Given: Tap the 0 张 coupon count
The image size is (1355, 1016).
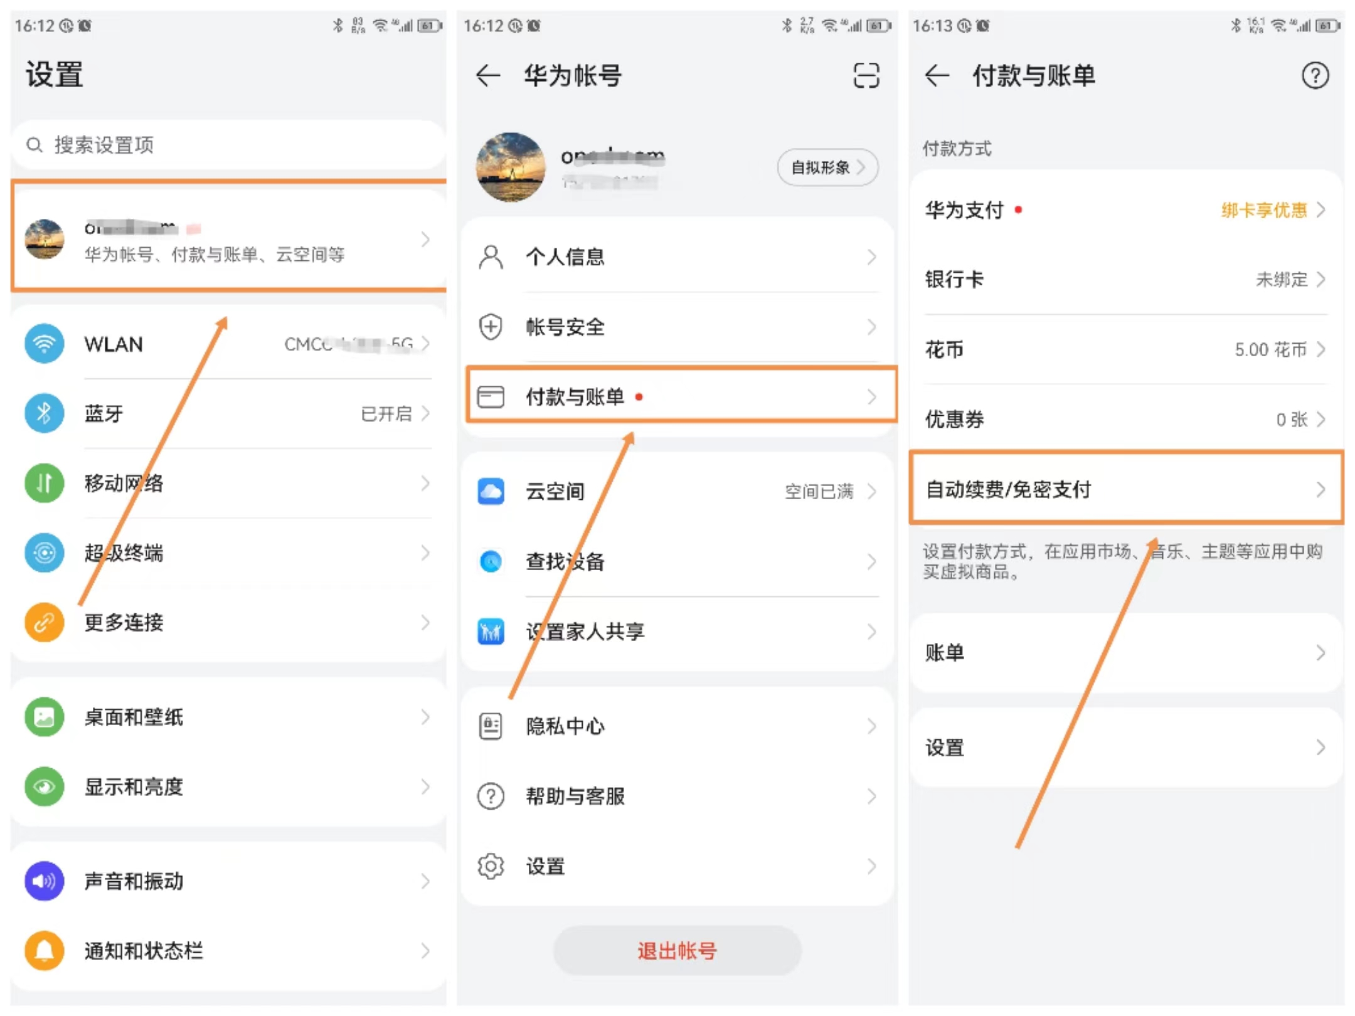Looking at the screenshot, I should click(1292, 419).
